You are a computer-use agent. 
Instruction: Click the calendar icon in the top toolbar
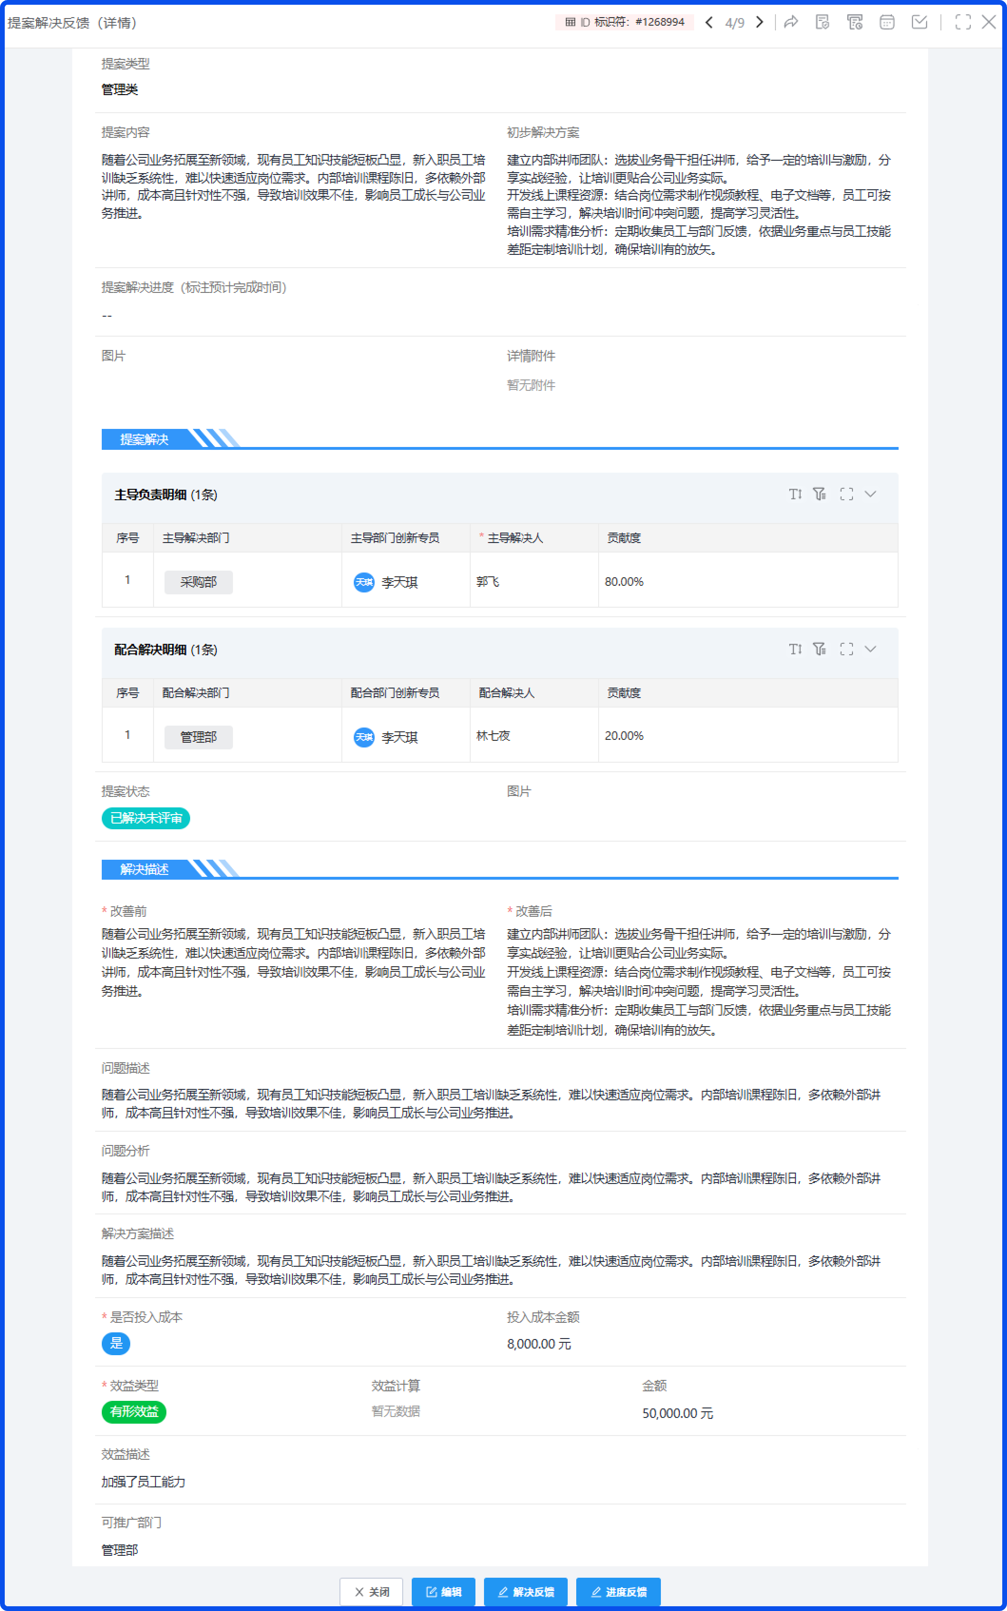tap(888, 22)
